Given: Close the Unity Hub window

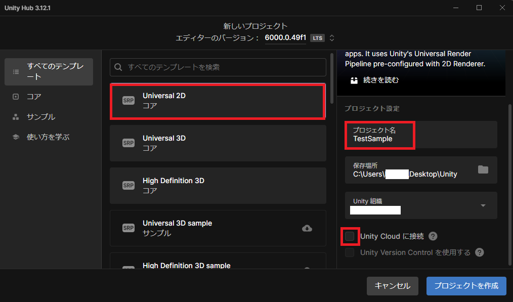Looking at the screenshot, I should (x=502, y=8).
